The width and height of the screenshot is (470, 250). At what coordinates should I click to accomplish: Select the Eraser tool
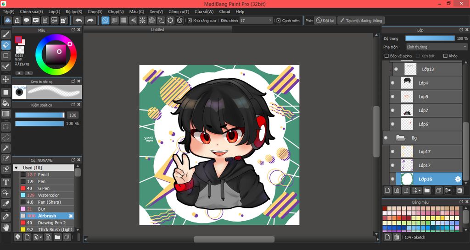(x=6, y=45)
